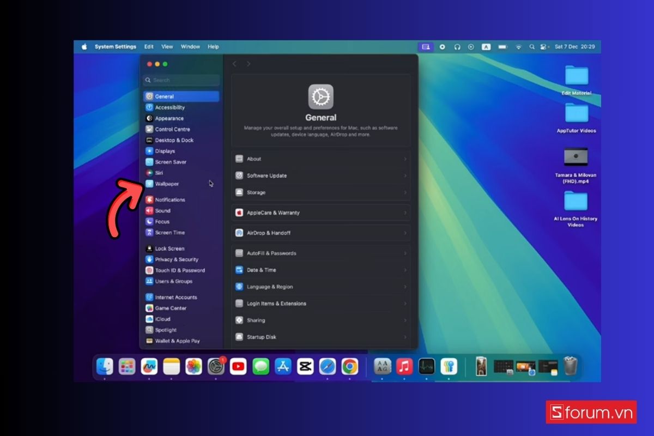Select Appearance in the settings sidebar
Viewport: 654px width, 436px height.
click(181, 118)
